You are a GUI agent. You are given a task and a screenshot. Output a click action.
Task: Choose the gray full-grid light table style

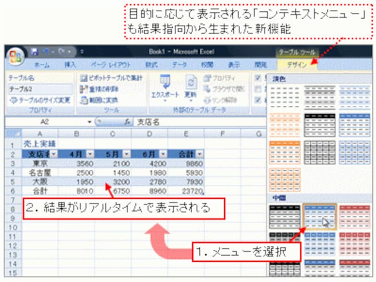coord(320,152)
